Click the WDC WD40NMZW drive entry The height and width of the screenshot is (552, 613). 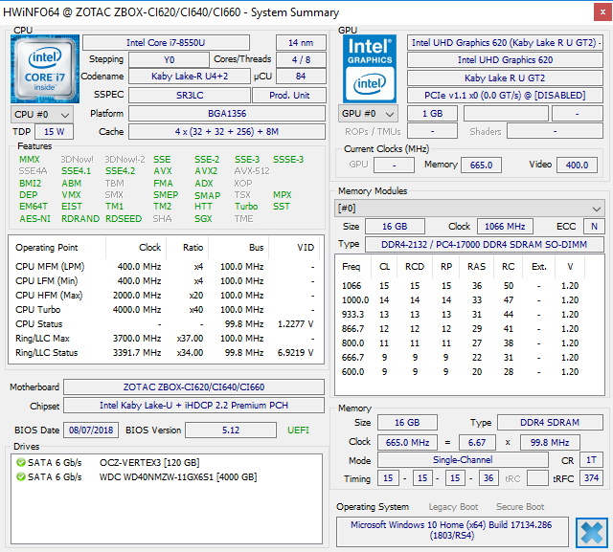[177, 476]
